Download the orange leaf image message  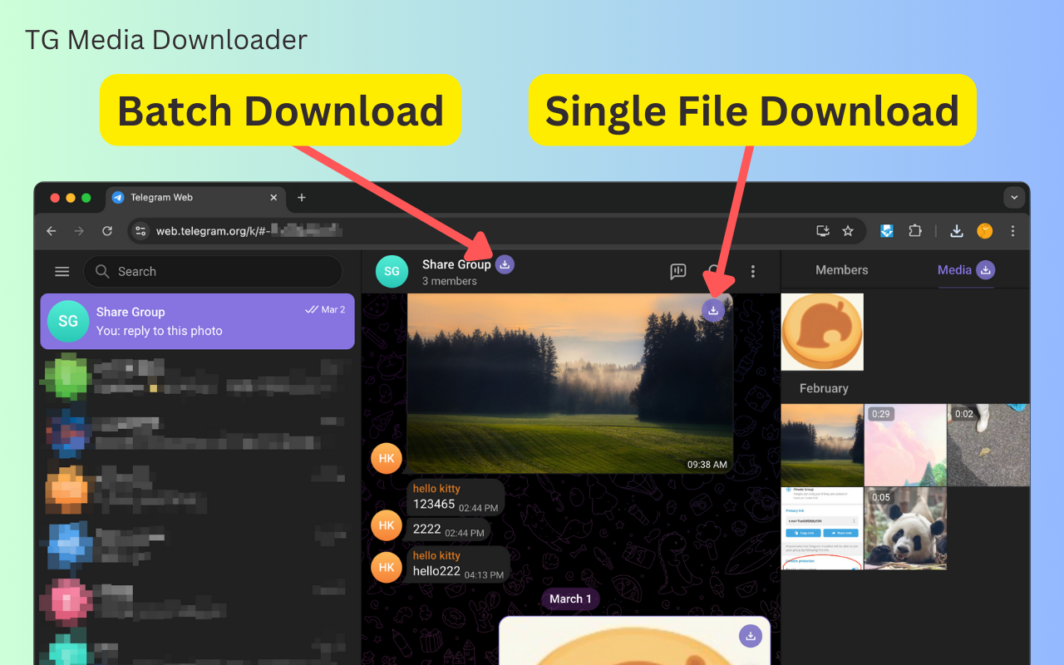(750, 637)
